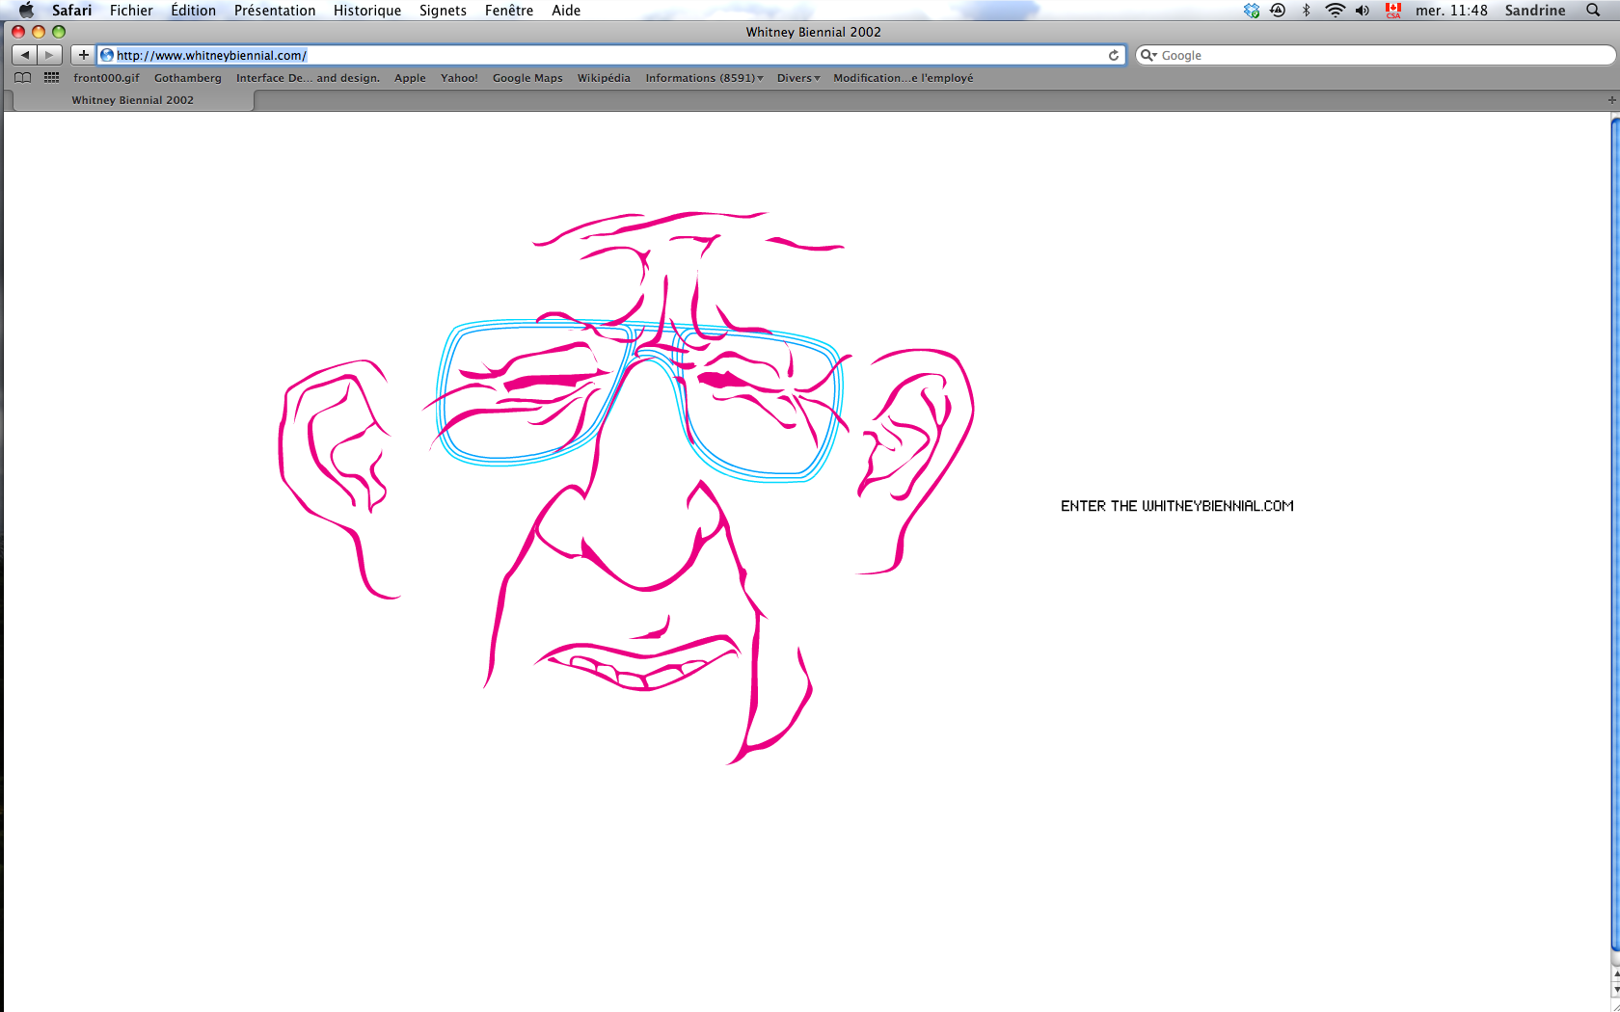The width and height of the screenshot is (1620, 1012).
Task: Click the Canadian flag input source icon
Action: click(1393, 10)
